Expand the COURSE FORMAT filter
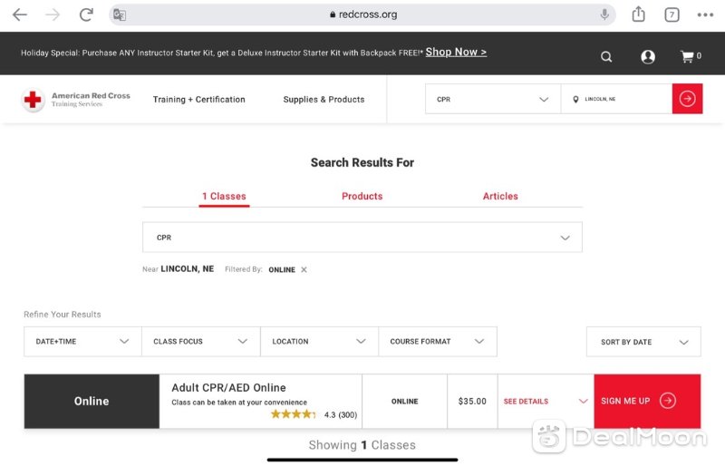 pos(438,342)
